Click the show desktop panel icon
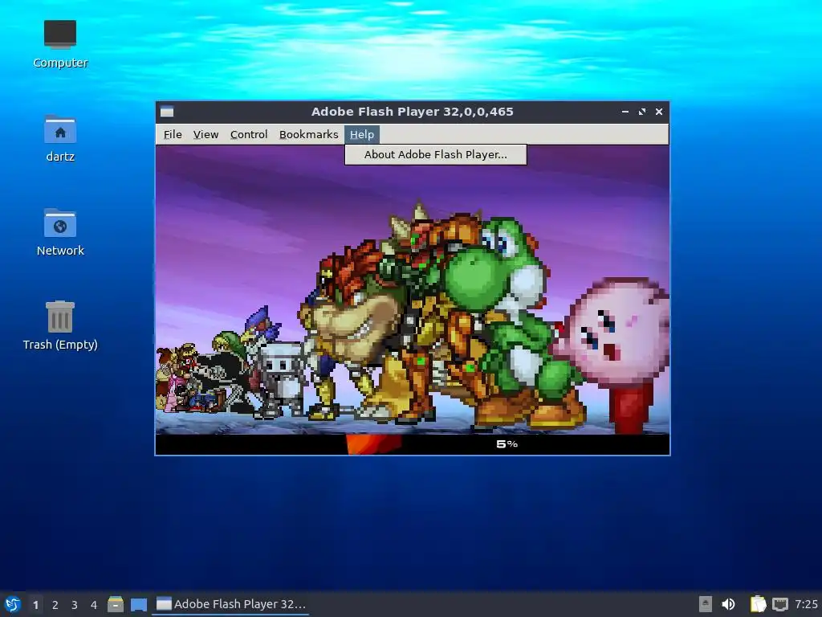The height and width of the screenshot is (617, 822). 139,604
